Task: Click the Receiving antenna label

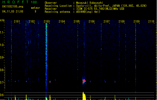Action: point(57,12)
